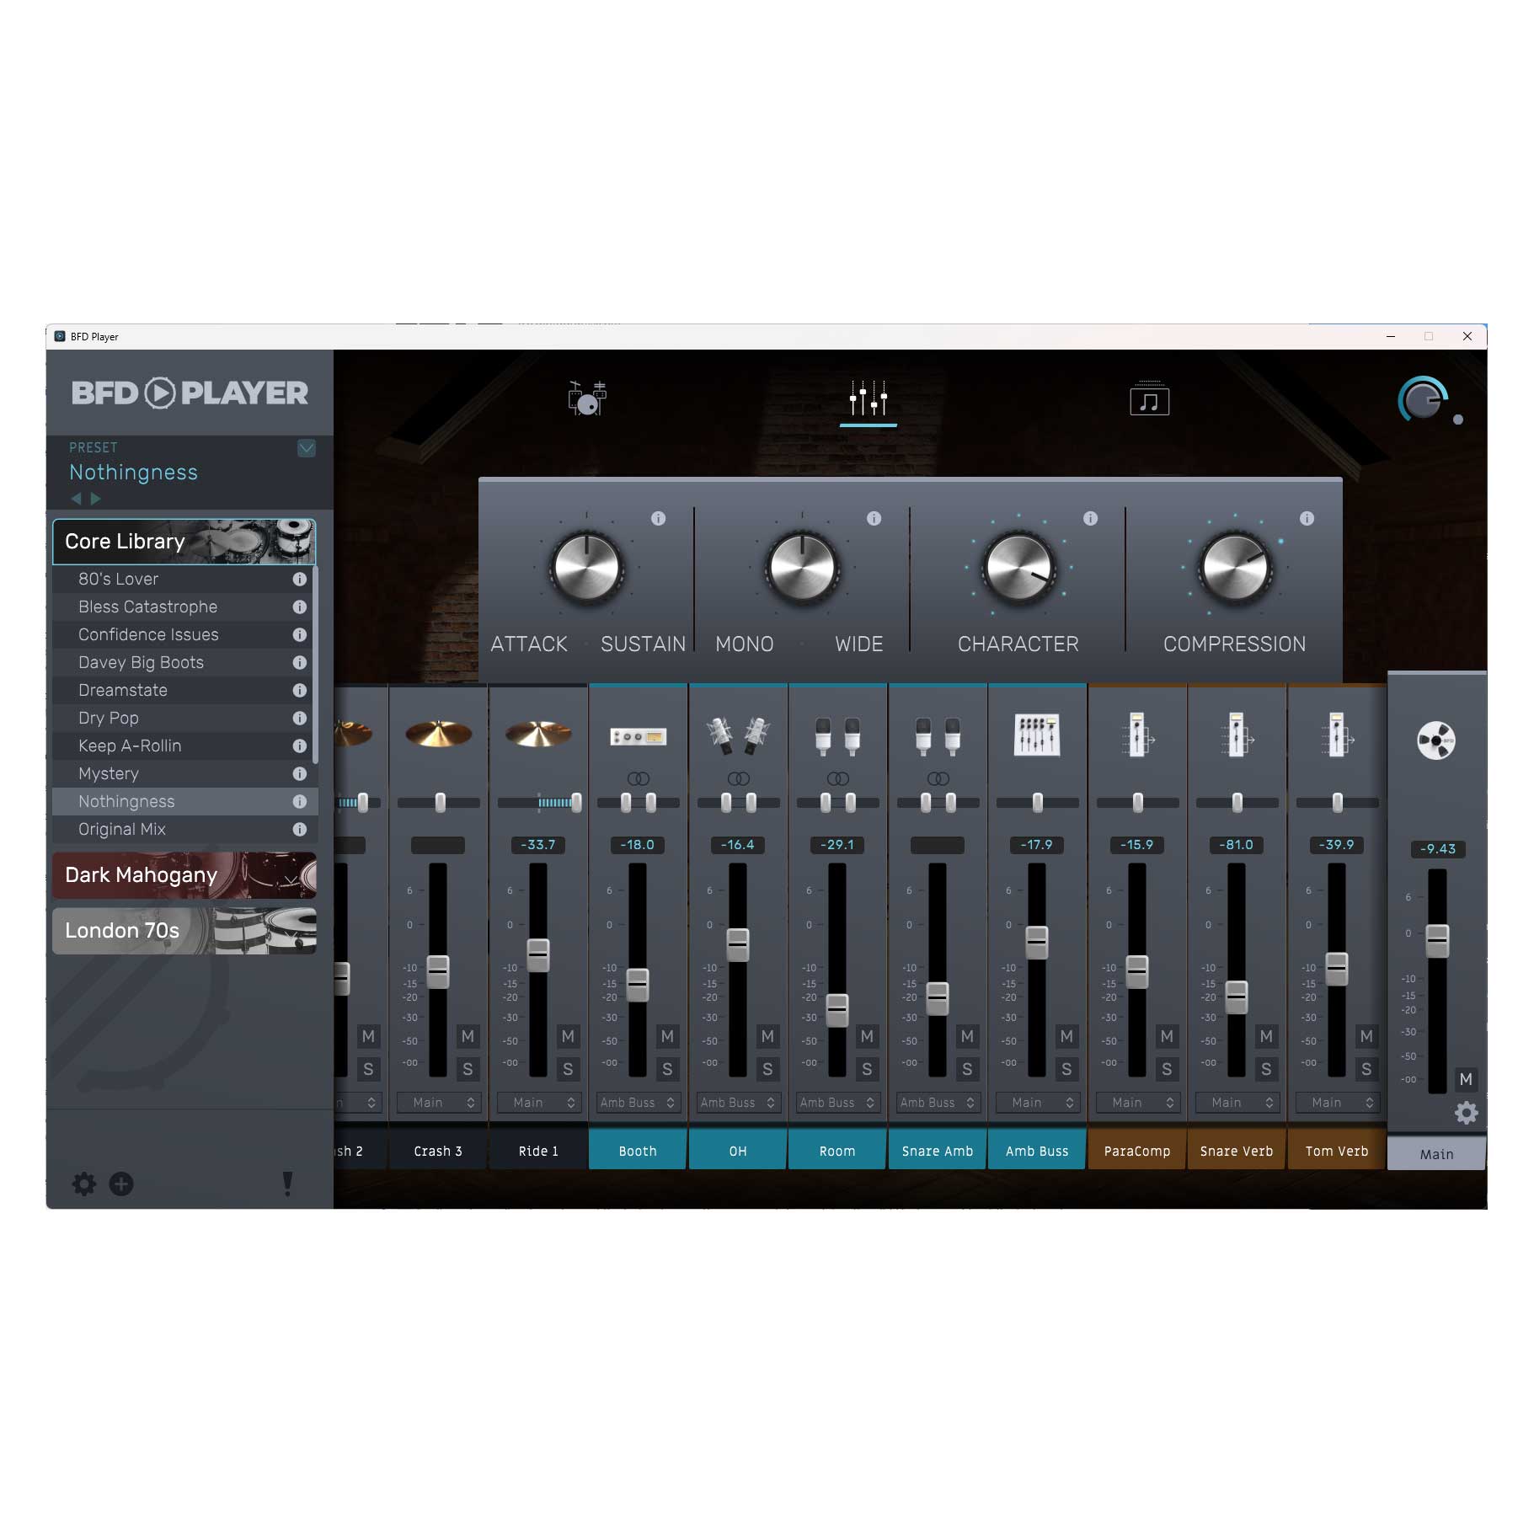Select the ParaComp channel tab
1534x1534 pixels.
point(1136,1150)
